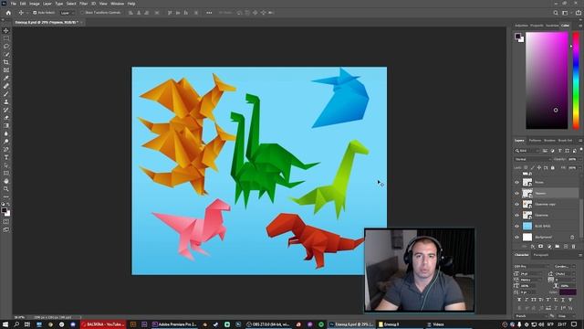Viewport: 584px width, 329px height.
Task: Pick a shade in the color field
Action: coord(547,80)
